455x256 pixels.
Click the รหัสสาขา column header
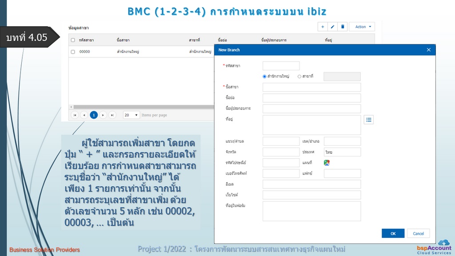(x=87, y=40)
